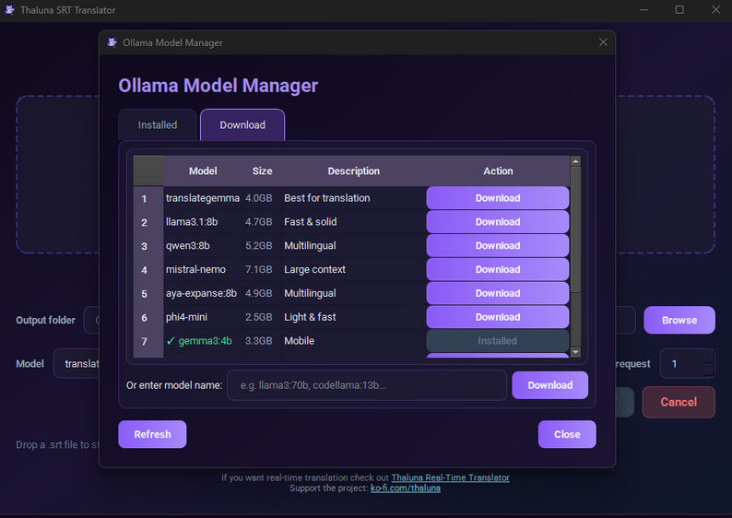
Task: Select row number 4 header
Action: (x=148, y=270)
